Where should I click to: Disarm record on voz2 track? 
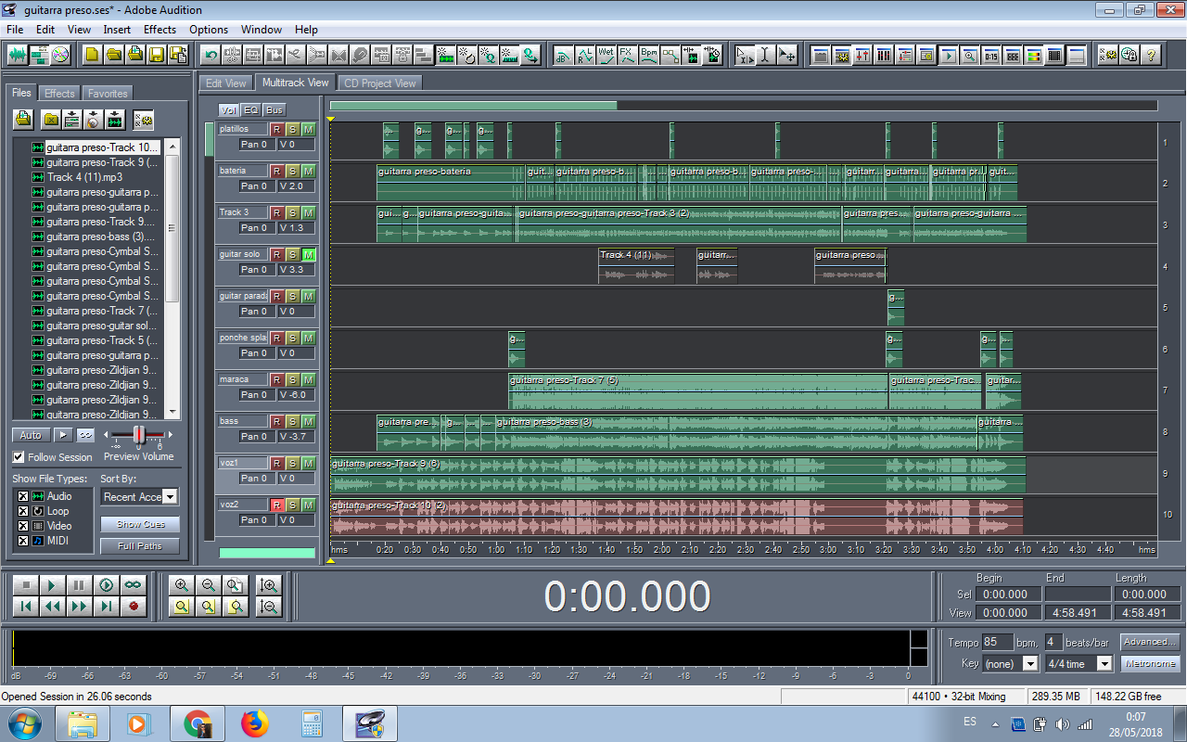[276, 505]
